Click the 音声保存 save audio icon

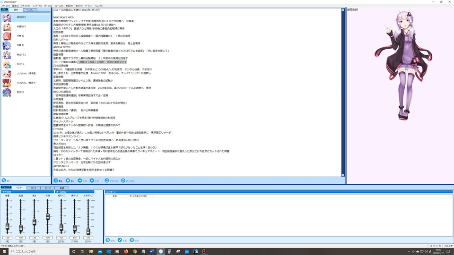click(x=106, y=180)
